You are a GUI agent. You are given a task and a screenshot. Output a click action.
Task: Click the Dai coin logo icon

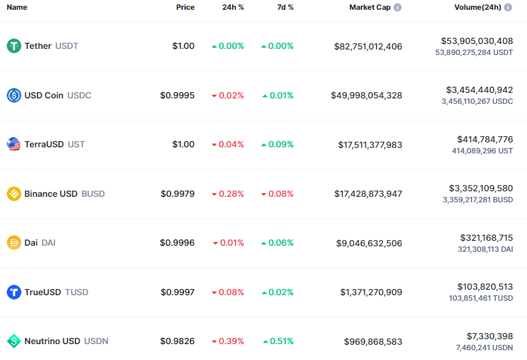(13, 243)
